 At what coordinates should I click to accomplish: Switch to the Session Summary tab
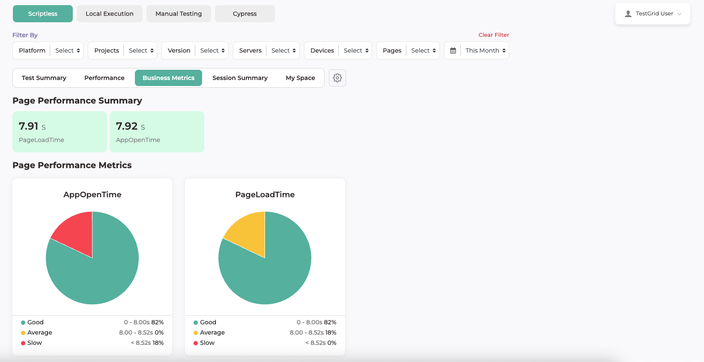pyautogui.click(x=240, y=78)
